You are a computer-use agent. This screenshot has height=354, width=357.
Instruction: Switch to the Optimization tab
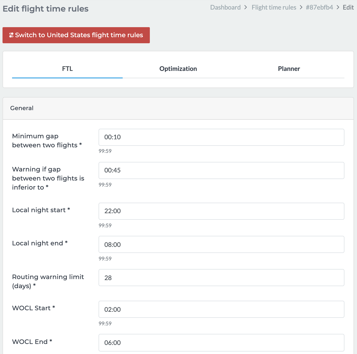click(178, 69)
